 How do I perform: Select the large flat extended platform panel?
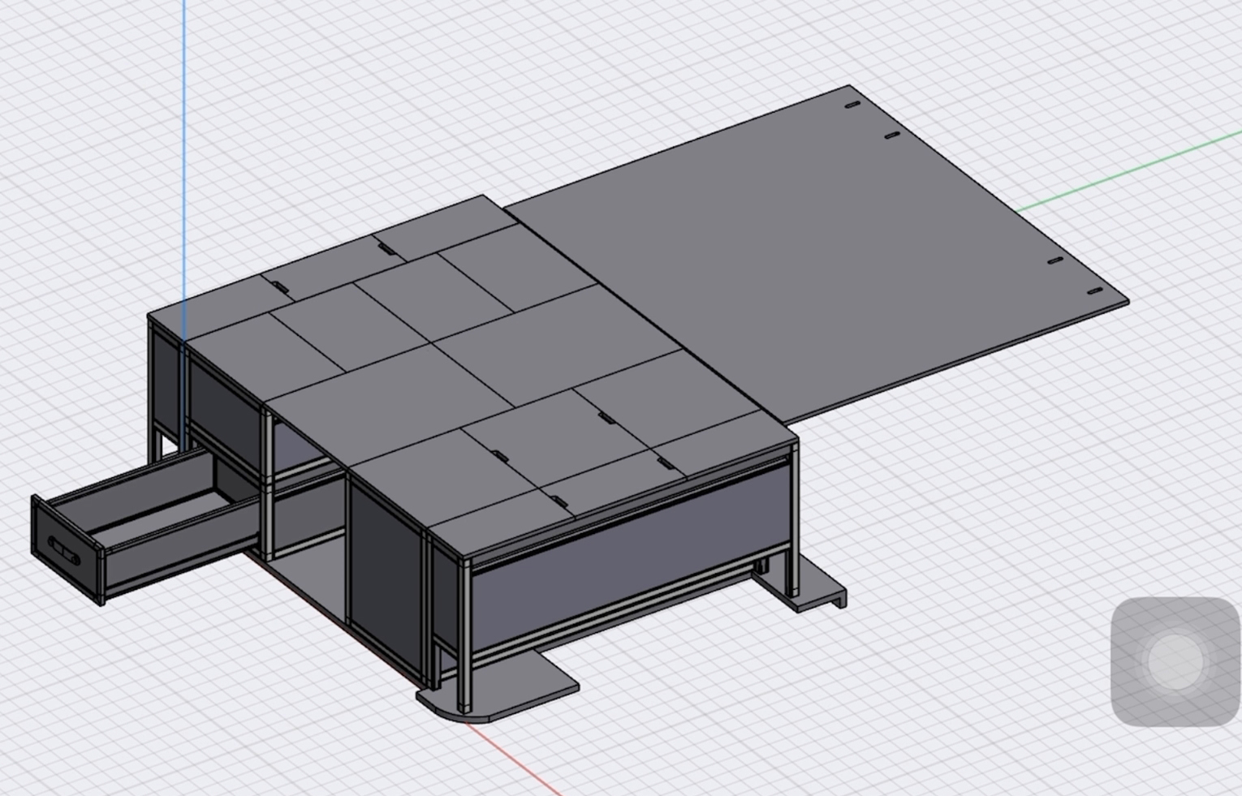tap(815, 254)
